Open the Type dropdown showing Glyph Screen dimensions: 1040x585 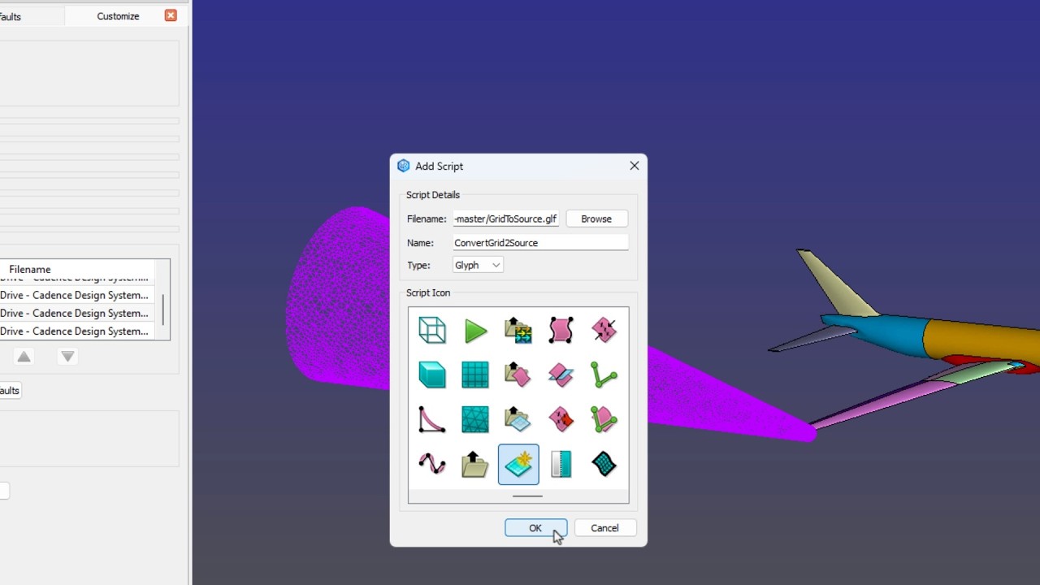click(x=478, y=266)
